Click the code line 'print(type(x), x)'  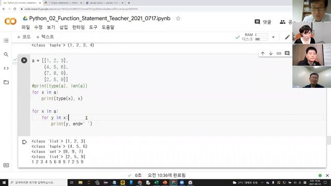pyautogui.click(x=62, y=99)
